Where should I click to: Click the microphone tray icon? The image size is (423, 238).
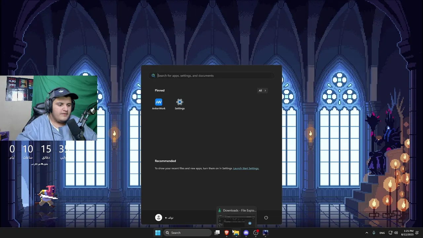coord(374,233)
